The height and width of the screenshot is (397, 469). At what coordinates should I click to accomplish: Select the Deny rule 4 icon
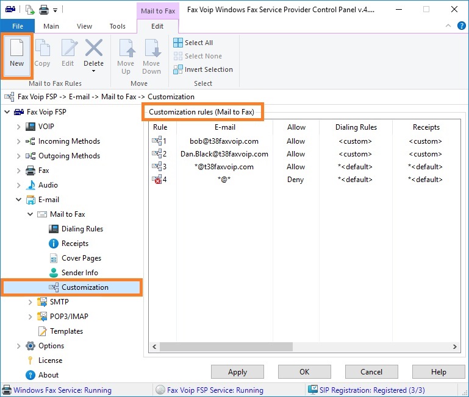157,180
